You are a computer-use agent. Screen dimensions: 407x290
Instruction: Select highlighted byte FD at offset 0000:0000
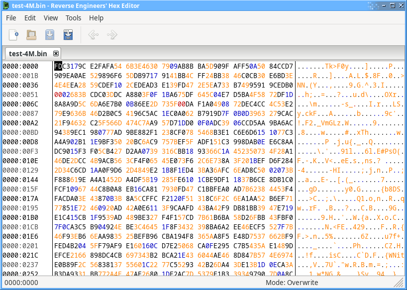click(x=58, y=66)
